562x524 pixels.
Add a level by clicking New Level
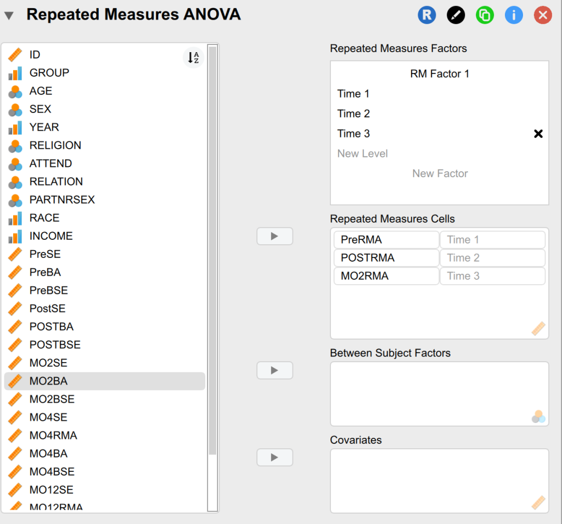362,154
